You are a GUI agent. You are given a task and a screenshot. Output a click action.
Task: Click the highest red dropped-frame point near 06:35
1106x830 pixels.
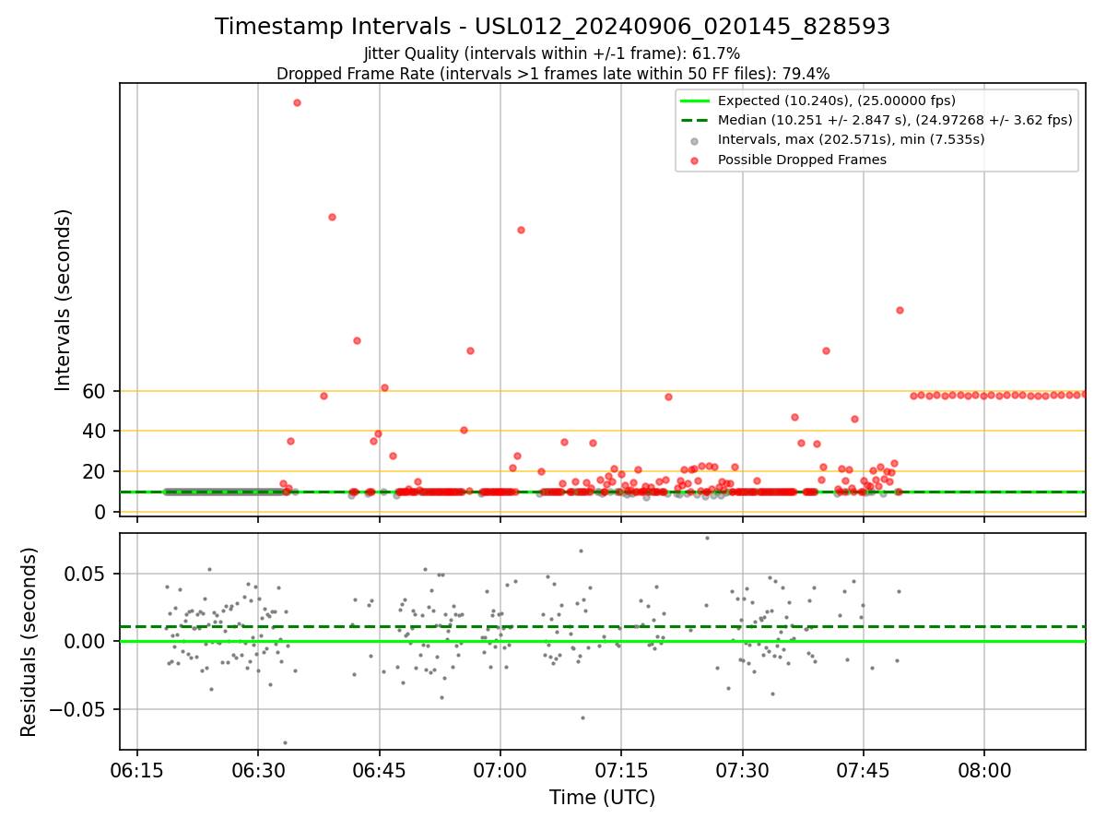[297, 102]
